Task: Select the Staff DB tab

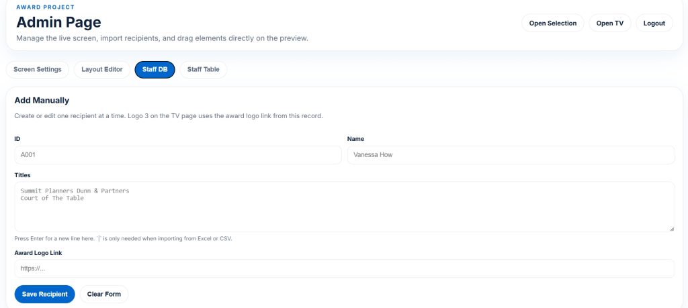Action: click(155, 70)
